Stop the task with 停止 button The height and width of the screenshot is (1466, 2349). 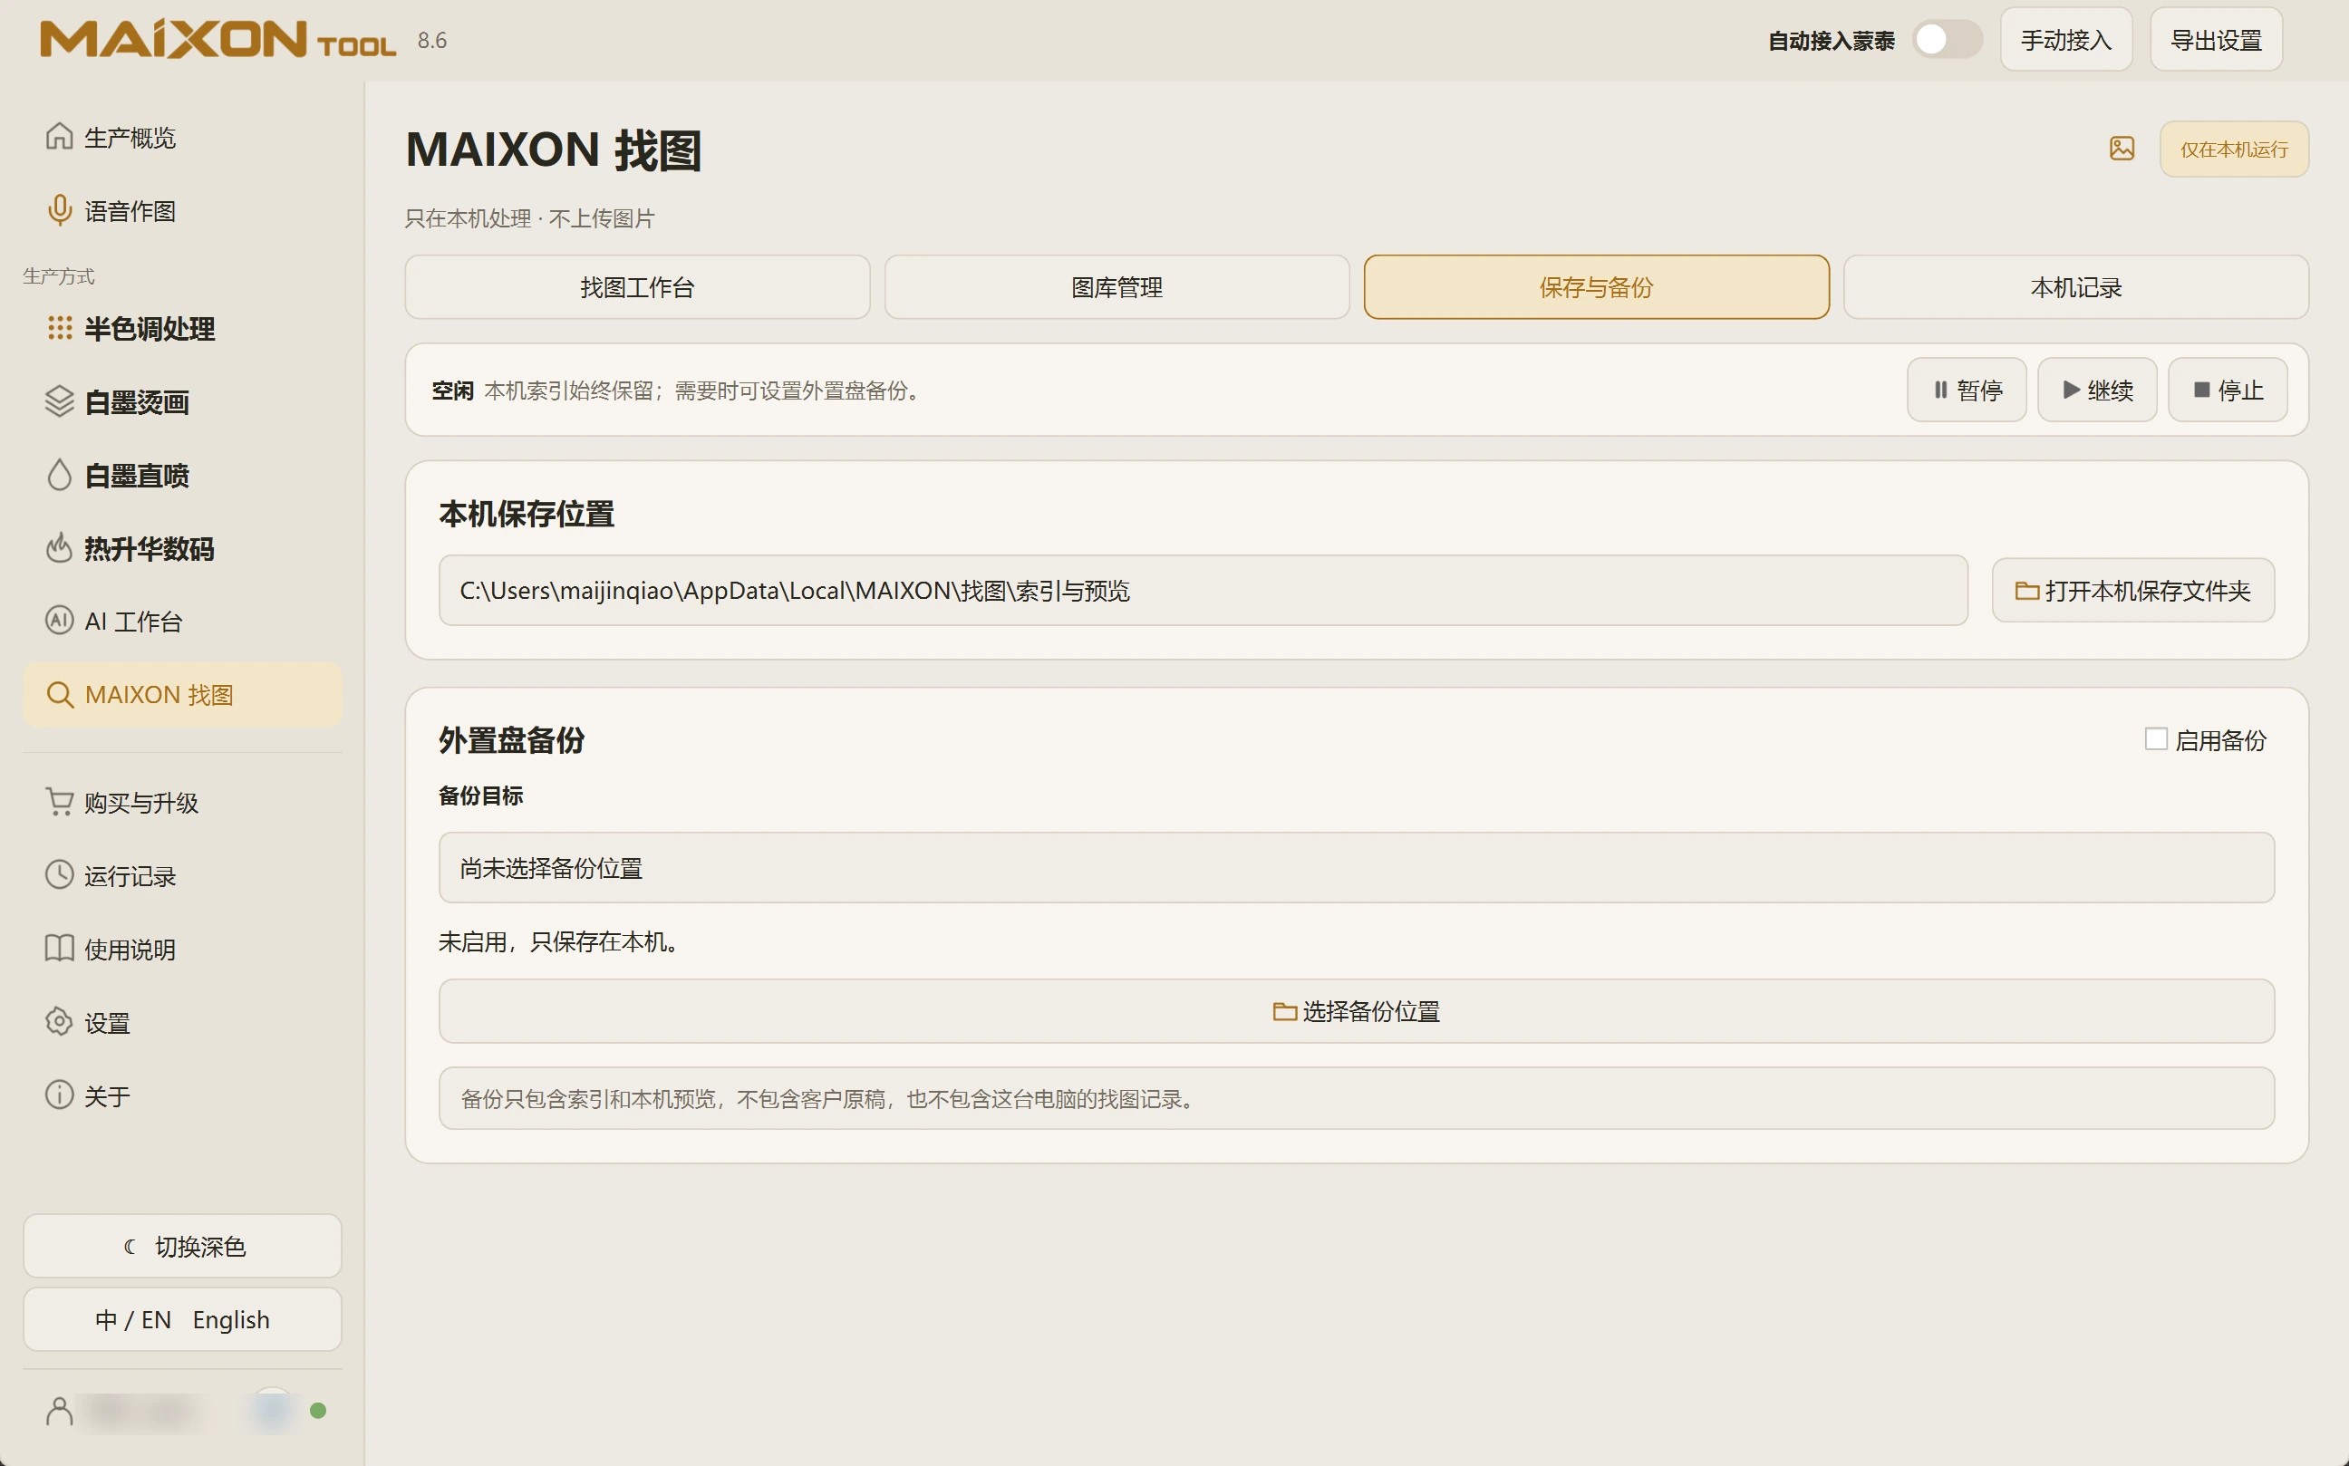point(2227,390)
